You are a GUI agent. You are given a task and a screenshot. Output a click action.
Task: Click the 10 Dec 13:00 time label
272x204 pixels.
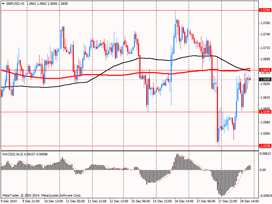pyautogui.click(x=54, y=201)
